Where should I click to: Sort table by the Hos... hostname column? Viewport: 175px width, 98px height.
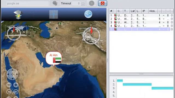(153, 11)
